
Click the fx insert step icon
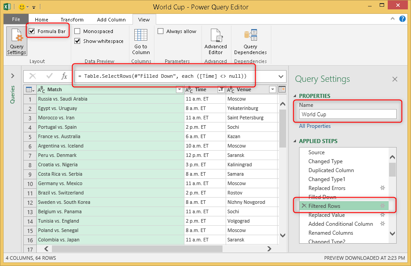64,76
